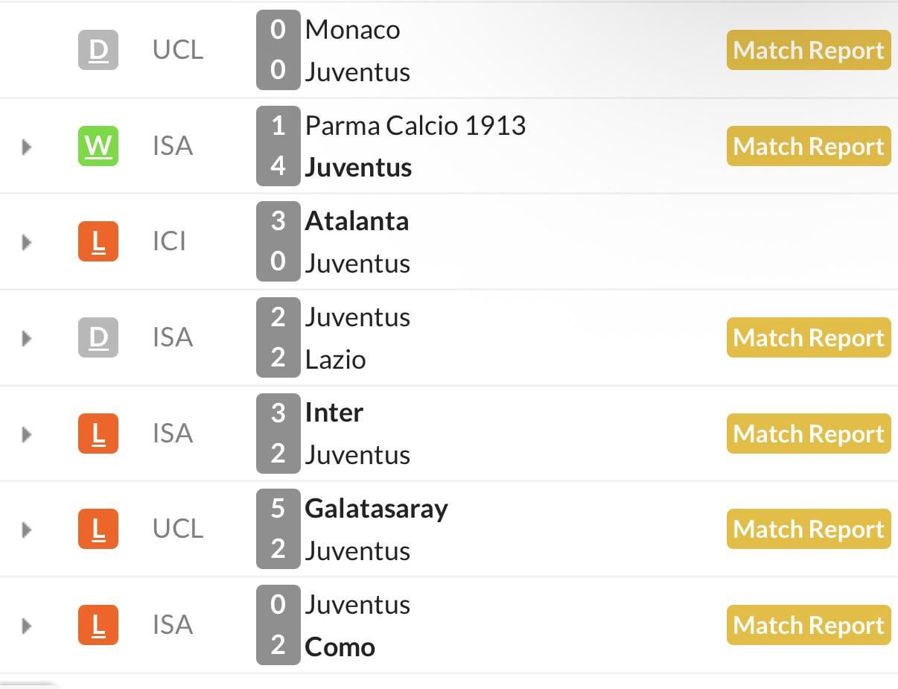Click the L badge for Inter match
Viewport: 898px width, 689px height.
pyautogui.click(x=98, y=434)
